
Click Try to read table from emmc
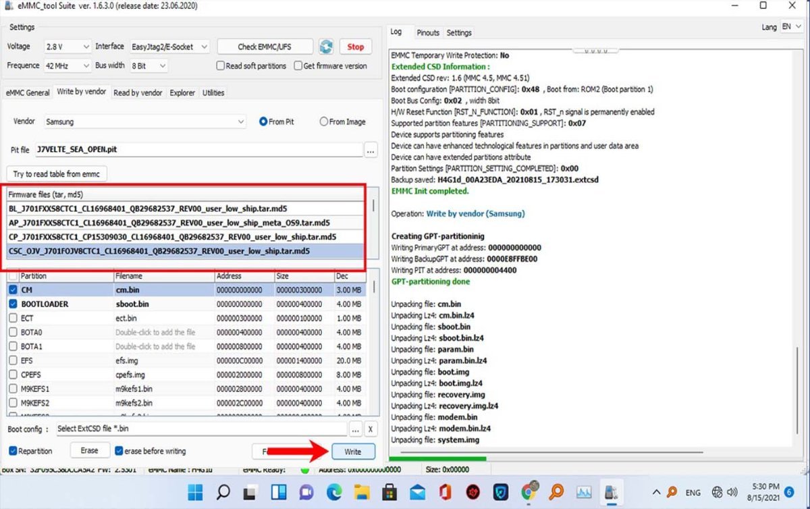[x=57, y=174]
